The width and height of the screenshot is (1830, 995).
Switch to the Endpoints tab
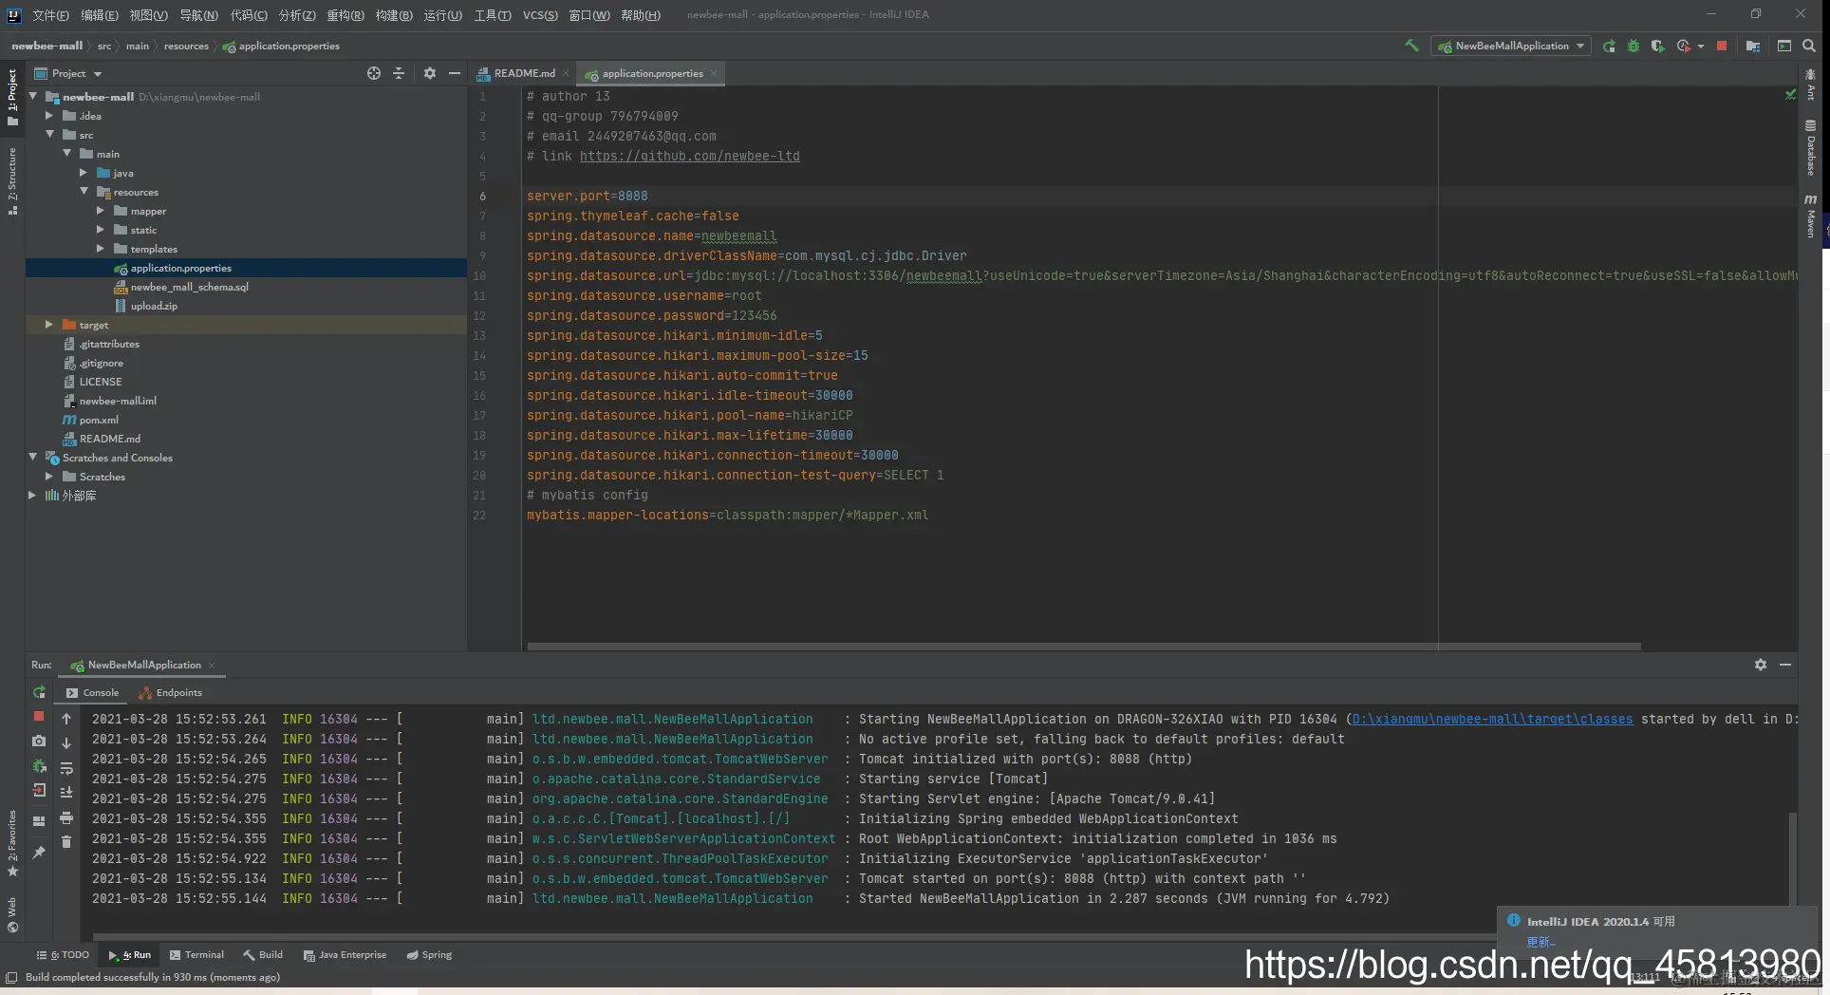(171, 692)
